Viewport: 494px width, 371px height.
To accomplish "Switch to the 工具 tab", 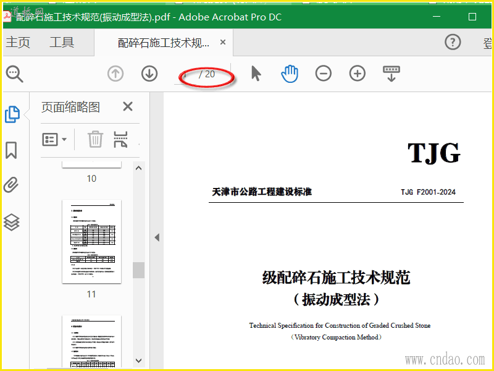I will 62,42.
